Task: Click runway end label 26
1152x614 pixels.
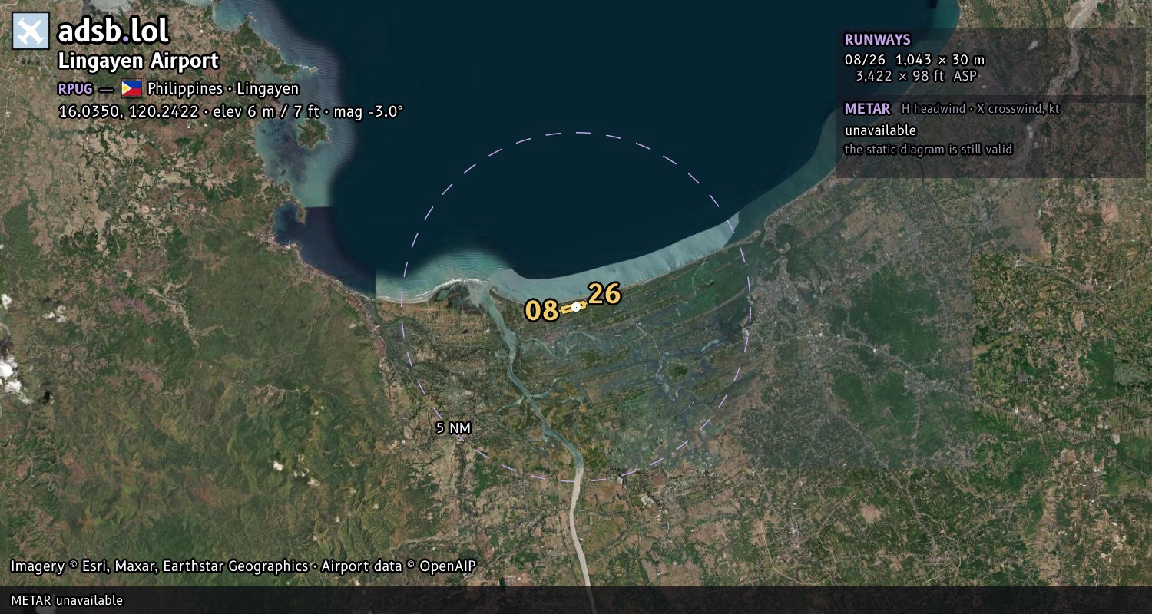Action: pyautogui.click(x=604, y=294)
